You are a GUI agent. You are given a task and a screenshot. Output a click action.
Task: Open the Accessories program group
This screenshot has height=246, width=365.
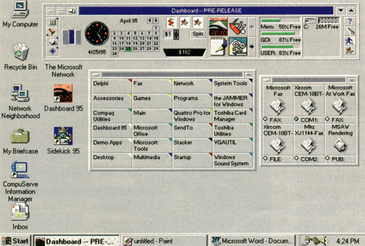tap(112, 101)
